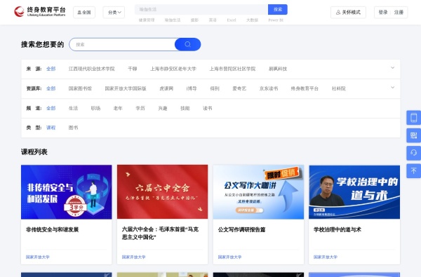Select the 摄影 hot keyword
Image resolution: width=421 pixels, height=277 pixels.
(194, 20)
